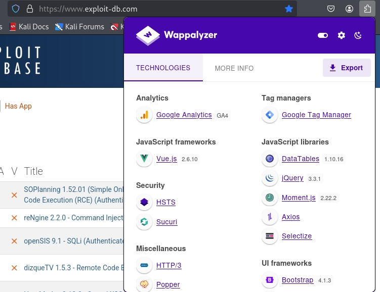
Task: Open the Pocket save icon
Action: point(331,9)
